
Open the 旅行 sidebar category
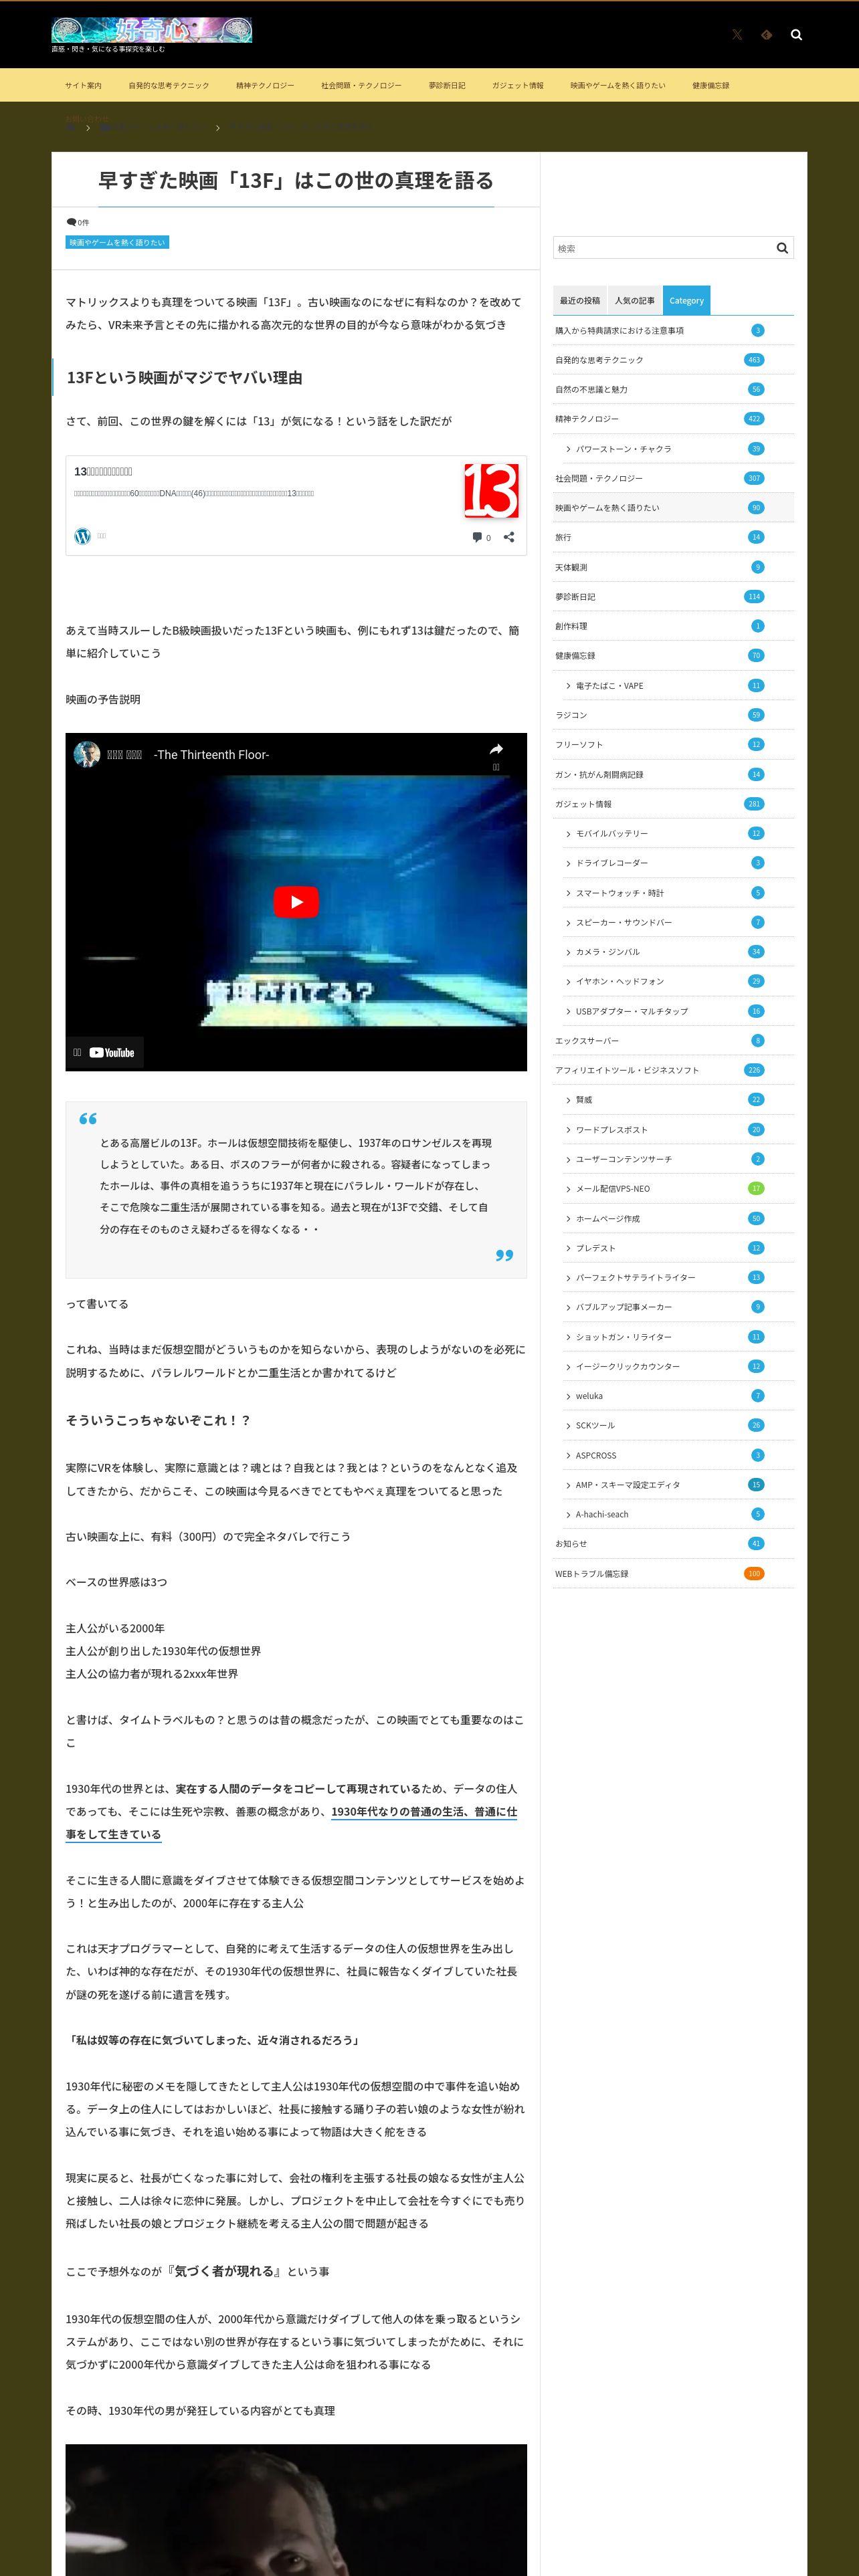[563, 537]
